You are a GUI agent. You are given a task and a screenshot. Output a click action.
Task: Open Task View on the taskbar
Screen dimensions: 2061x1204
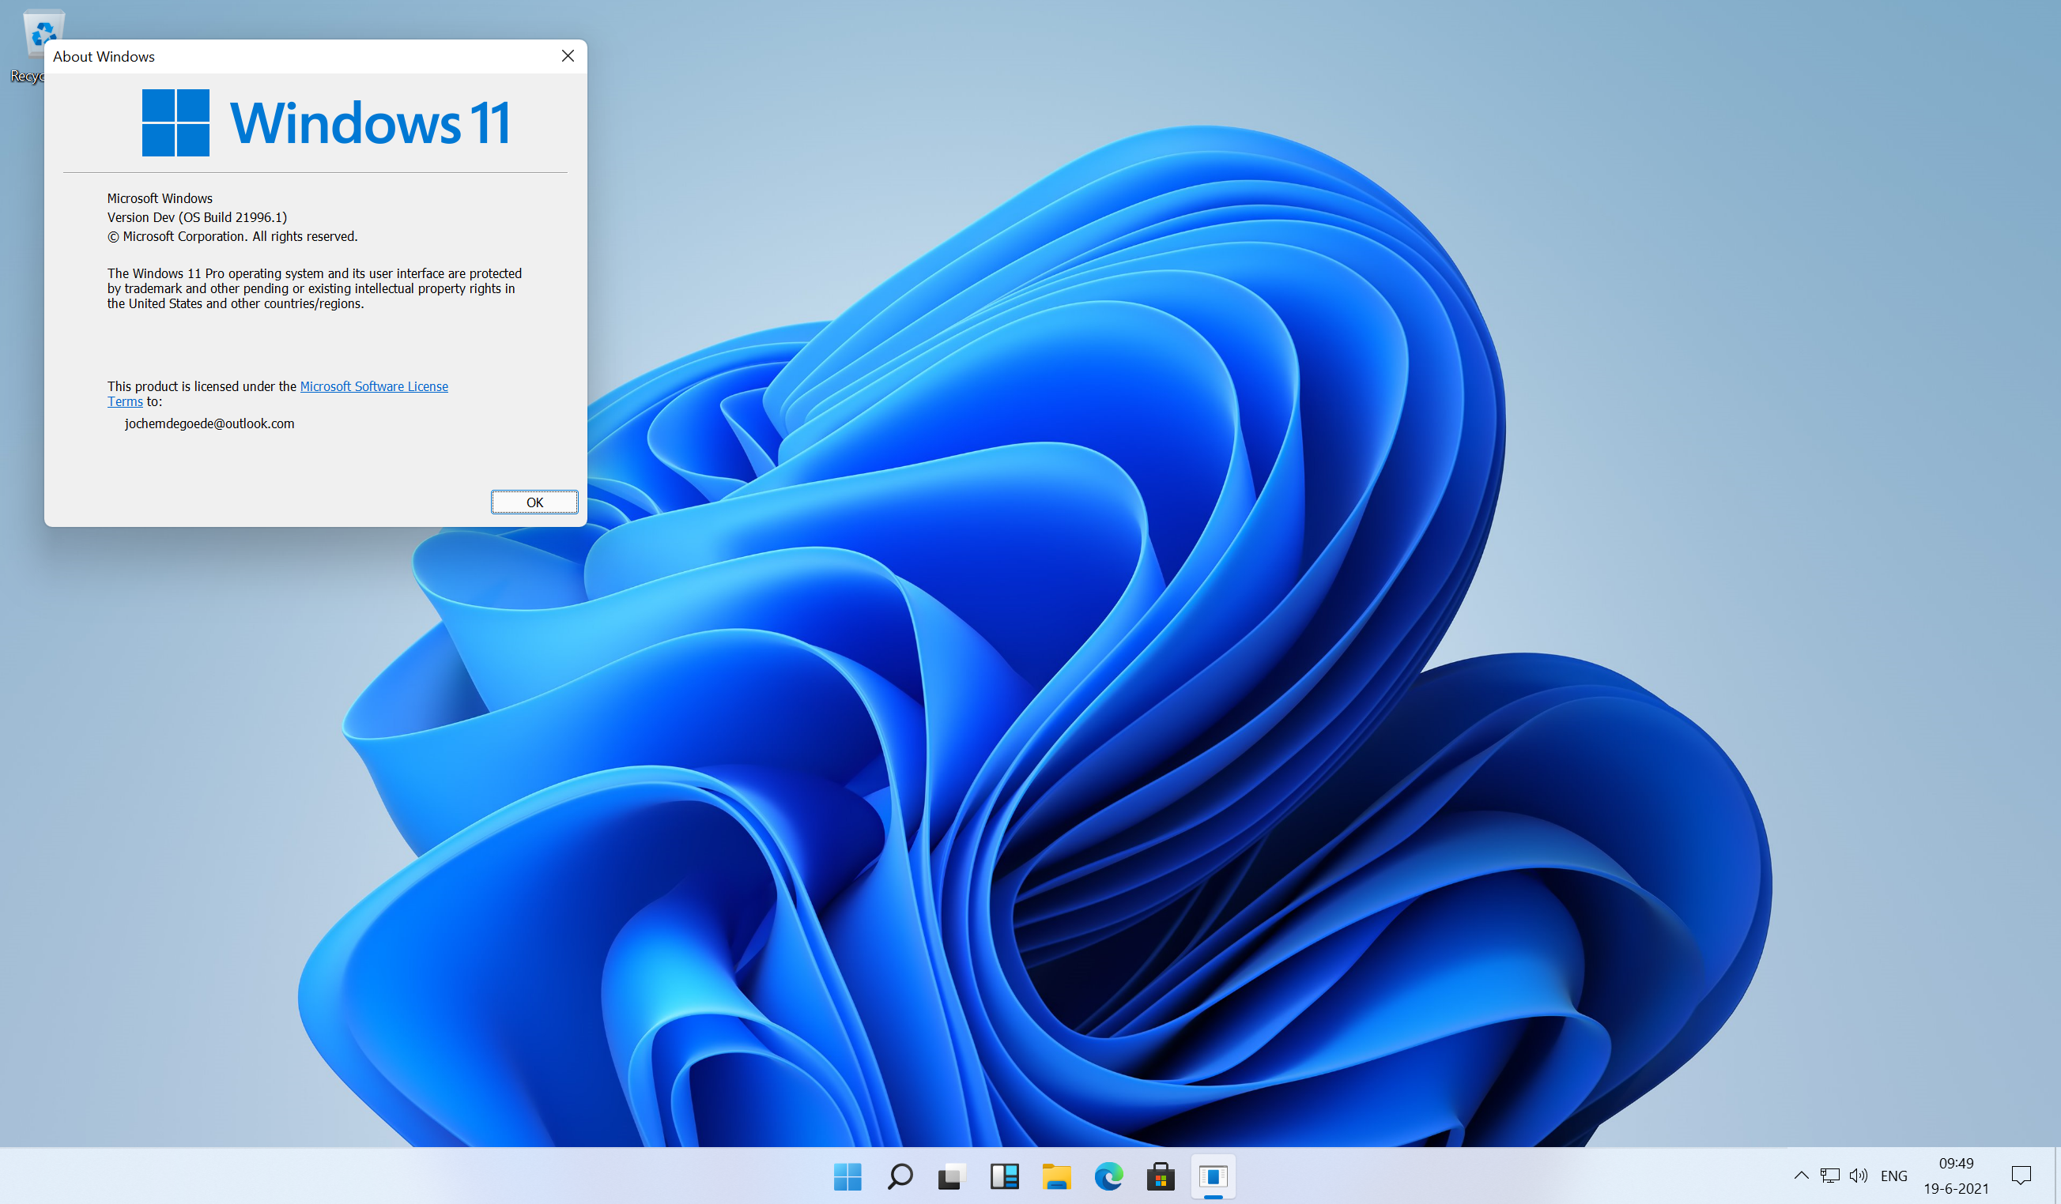(x=951, y=1176)
